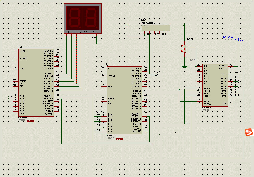Screen dimensions: 254x177
Task: Click the 'ABCDEFG DP' pin text on display
Action: (77, 32)
